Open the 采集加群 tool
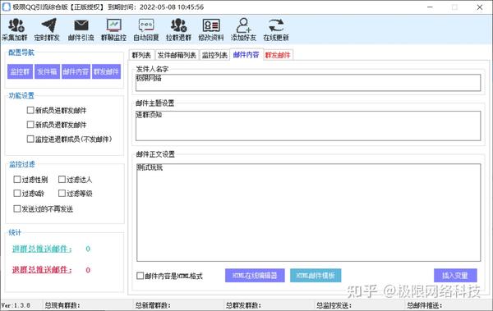 (15, 30)
